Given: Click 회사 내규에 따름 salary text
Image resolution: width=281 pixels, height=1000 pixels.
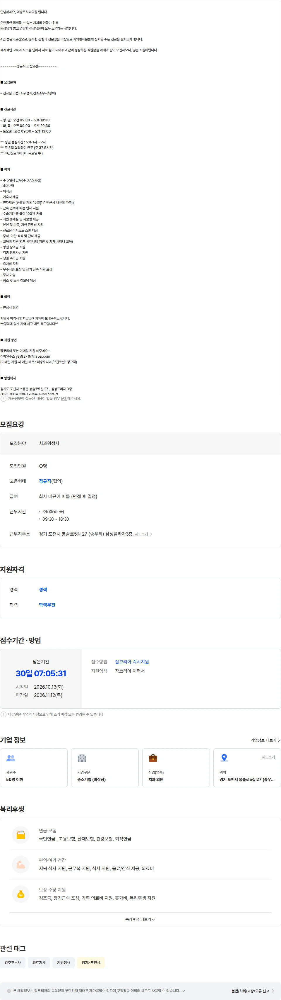Looking at the screenshot, I should 68,496.
